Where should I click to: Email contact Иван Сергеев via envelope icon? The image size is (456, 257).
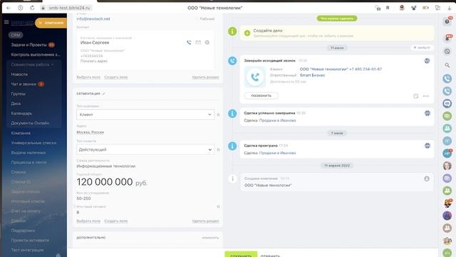click(198, 43)
